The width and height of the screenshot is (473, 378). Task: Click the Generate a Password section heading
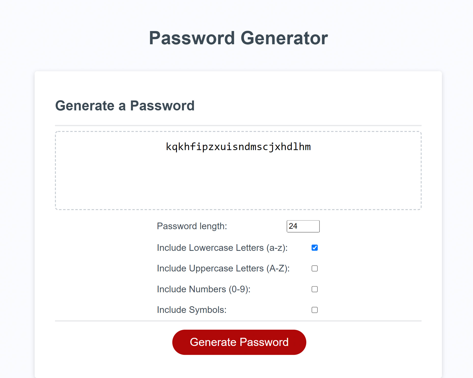[125, 106]
